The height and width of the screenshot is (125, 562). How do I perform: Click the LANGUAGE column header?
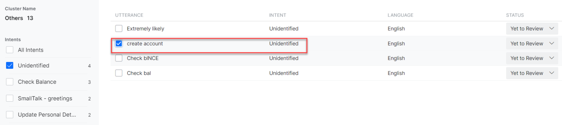400,15
